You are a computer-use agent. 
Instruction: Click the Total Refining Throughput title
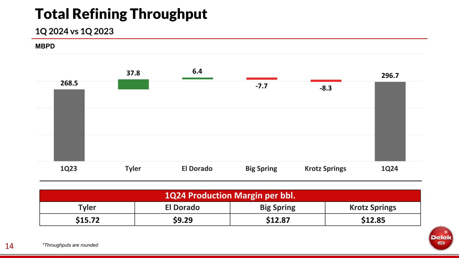pyautogui.click(x=121, y=14)
